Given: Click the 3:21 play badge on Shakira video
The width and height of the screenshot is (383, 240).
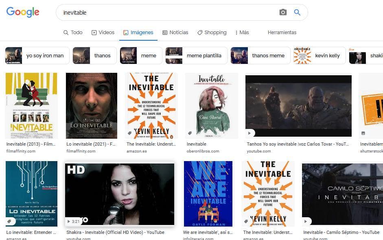Looking at the screenshot, I should [x=74, y=221].
